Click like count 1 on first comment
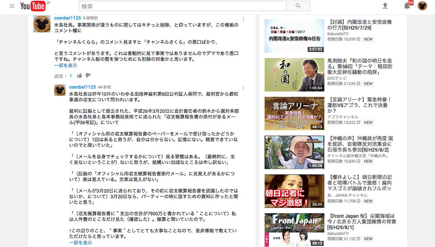Image resolution: width=435 pixels, height=247 pixels. [x=71, y=76]
